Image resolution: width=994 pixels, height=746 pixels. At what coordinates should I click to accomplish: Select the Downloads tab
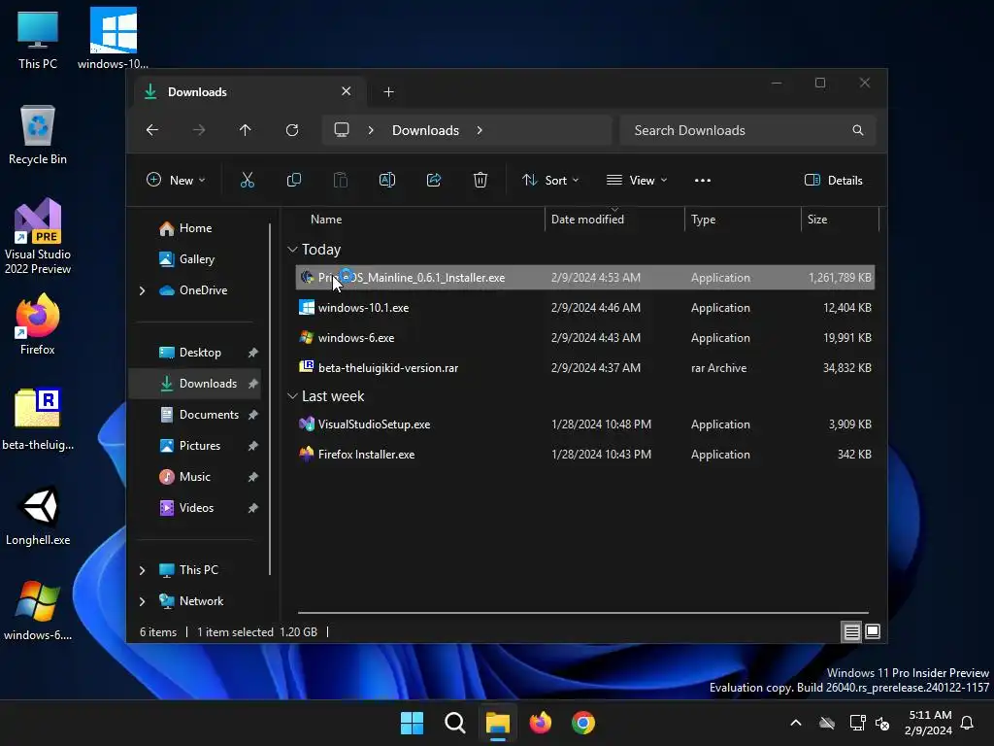tap(248, 92)
